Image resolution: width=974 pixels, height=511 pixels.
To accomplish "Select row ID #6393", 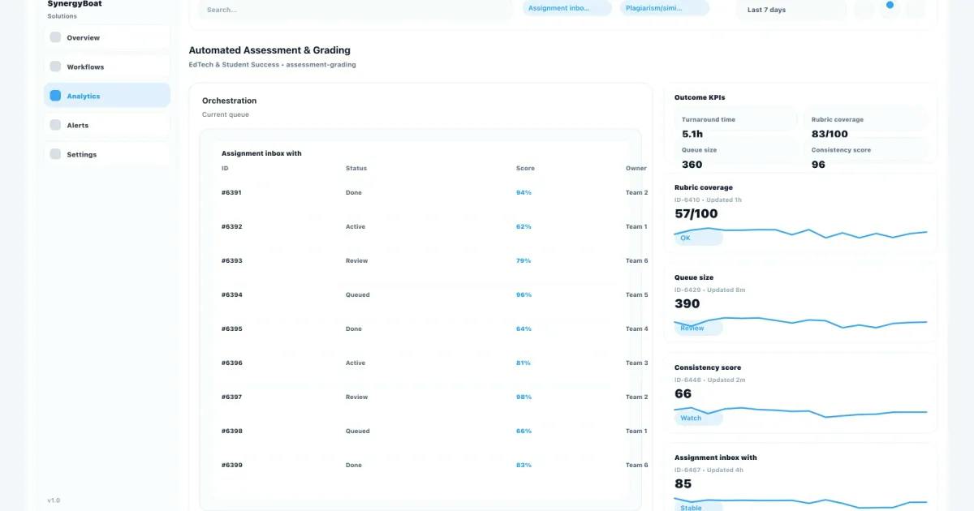I will [x=231, y=261].
